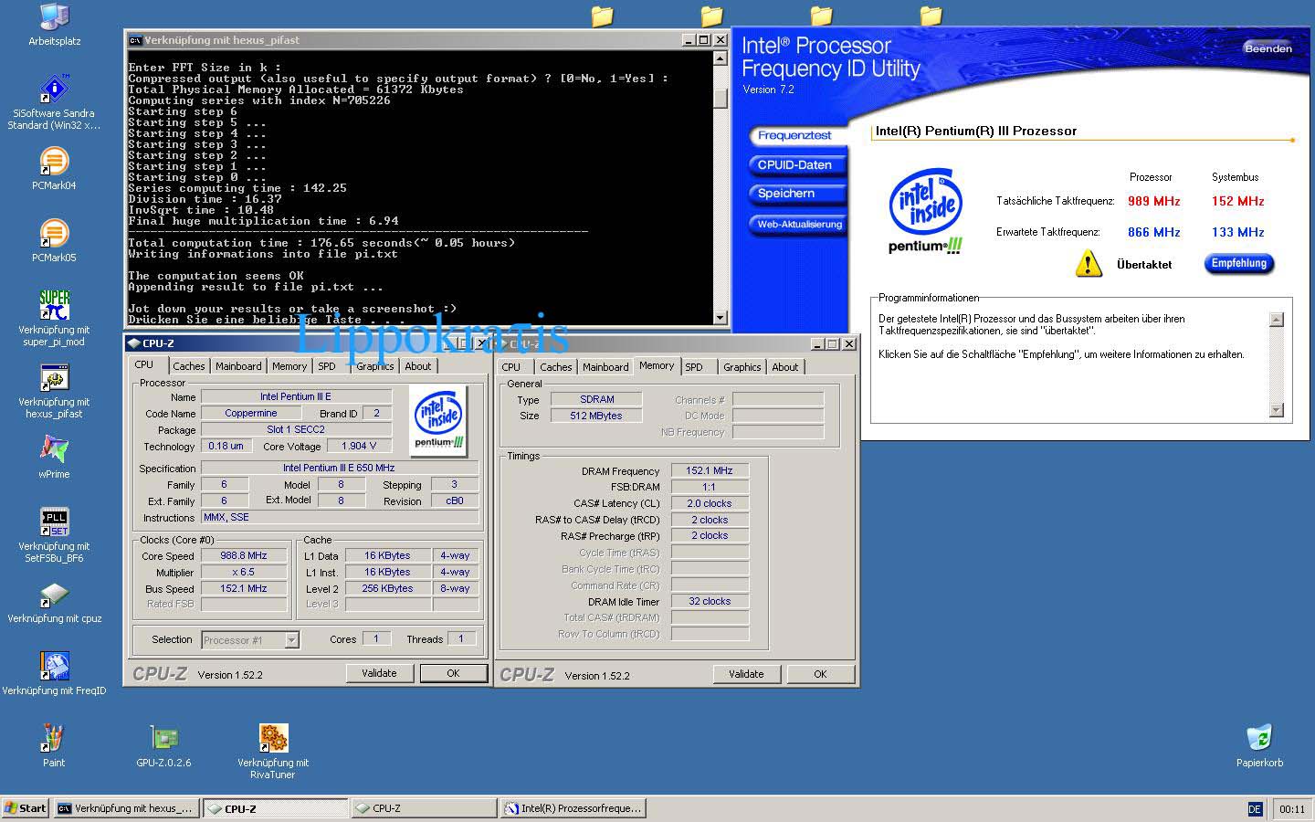Open SPD tab in left CPU-Z window
This screenshot has height=822, width=1315.
coord(327,366)
